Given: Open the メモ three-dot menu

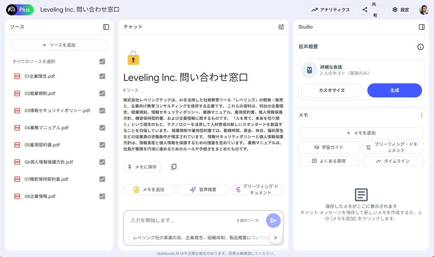Looking at the screenshot, I should [x=421, y=115].
